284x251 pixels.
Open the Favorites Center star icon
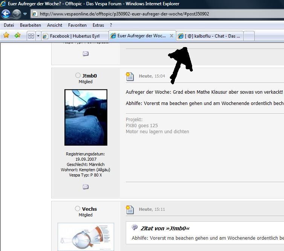(6, 35)
